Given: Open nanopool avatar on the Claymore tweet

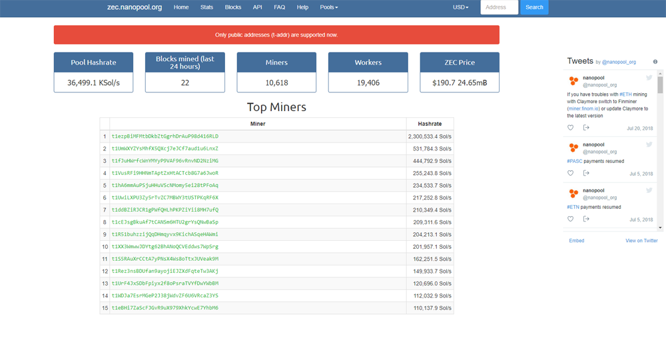Looking at the screenshot, I should coord(573,81).
